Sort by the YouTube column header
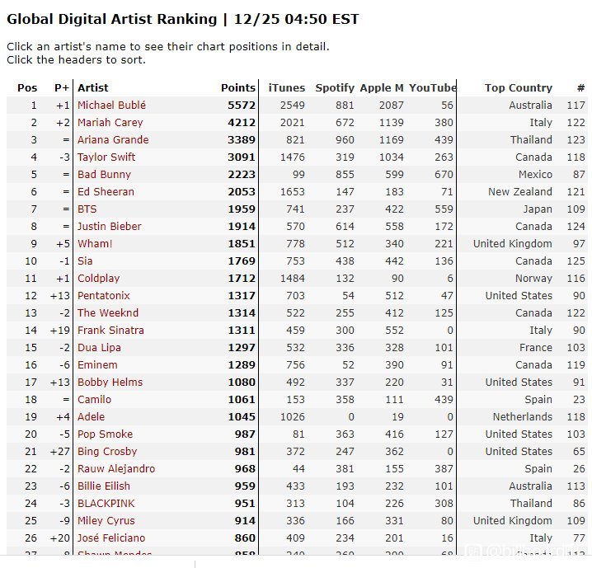This screenshot has height=568, width=592. click(x=433, y=87)
